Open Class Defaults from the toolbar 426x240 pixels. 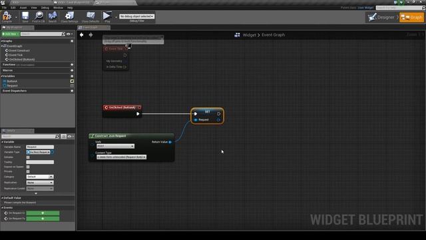click(91, 17)
